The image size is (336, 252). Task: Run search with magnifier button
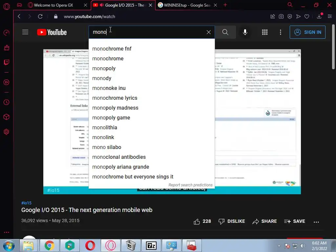225,32
